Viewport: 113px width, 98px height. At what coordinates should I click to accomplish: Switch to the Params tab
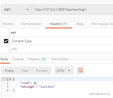point(8,24)
